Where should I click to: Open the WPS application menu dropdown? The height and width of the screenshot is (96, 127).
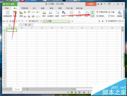pyautogui.click(x=17, y=4)
